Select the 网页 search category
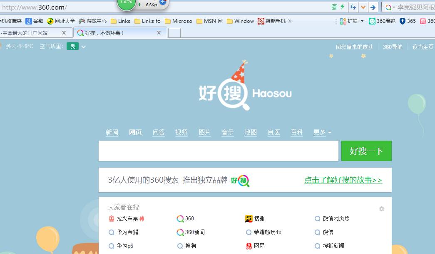Image resolution: width=435 pixels, height=254 pixels. [135, 132]
